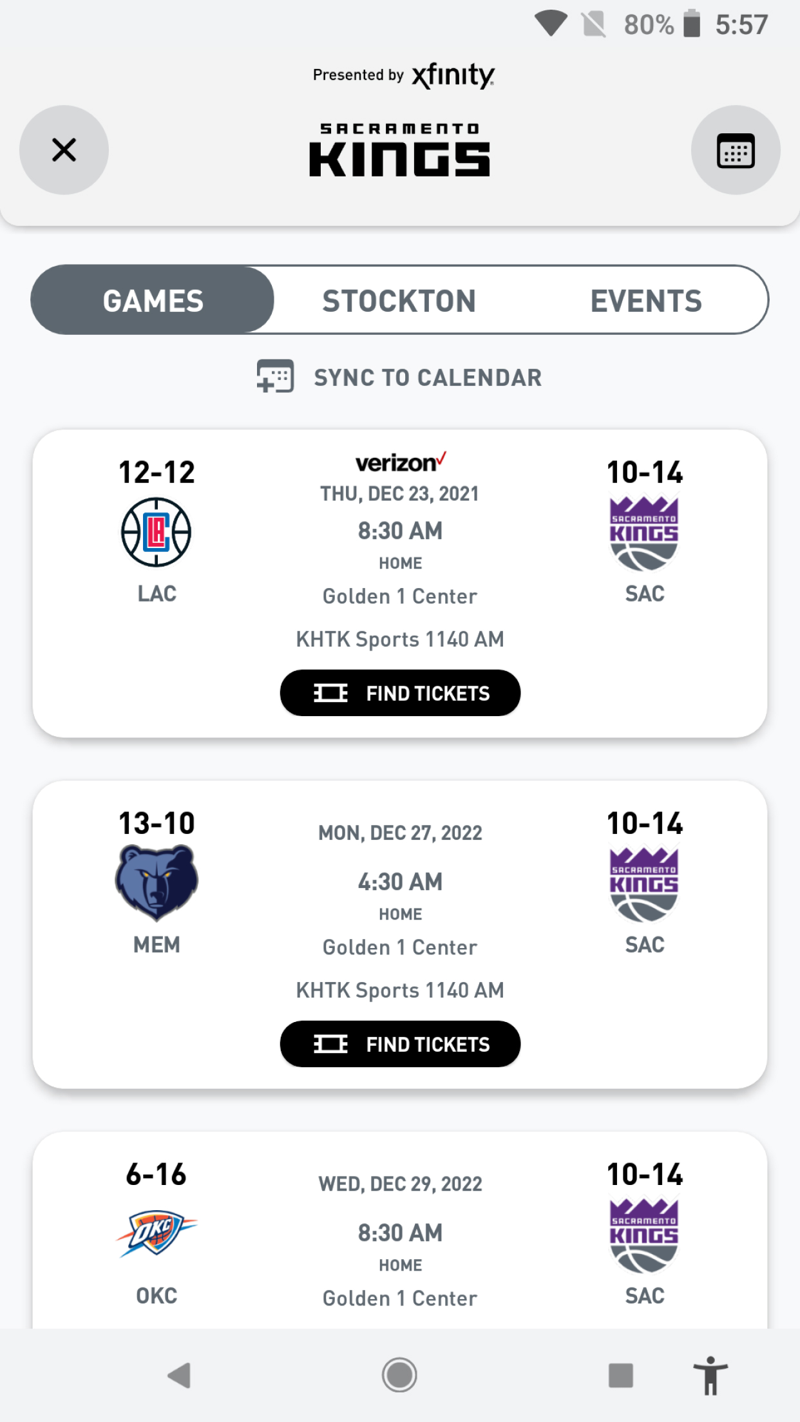The image size is (800, 1422).
Task: Tap the Xfinity sponsor logo
Action: coord(453,75)
